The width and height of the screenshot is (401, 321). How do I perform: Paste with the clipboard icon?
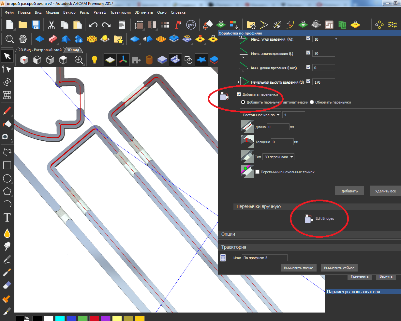pyautogui.click(x=77, y=25)
